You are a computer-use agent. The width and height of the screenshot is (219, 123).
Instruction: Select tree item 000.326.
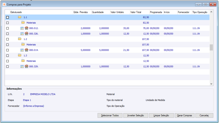(x=34, y=34)
